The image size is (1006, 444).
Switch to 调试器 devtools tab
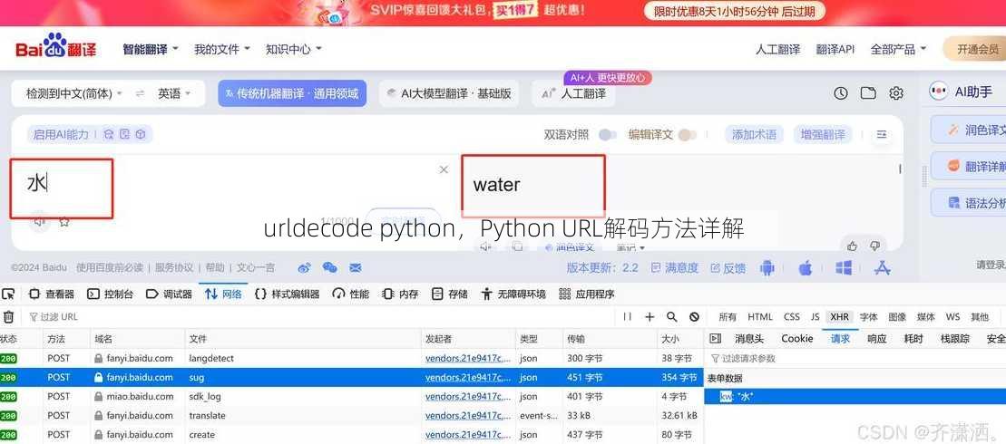click(x=170, y=294)
